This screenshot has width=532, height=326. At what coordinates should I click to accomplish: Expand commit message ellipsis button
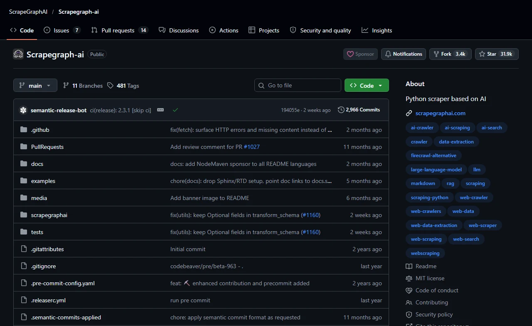click(160, 110)
